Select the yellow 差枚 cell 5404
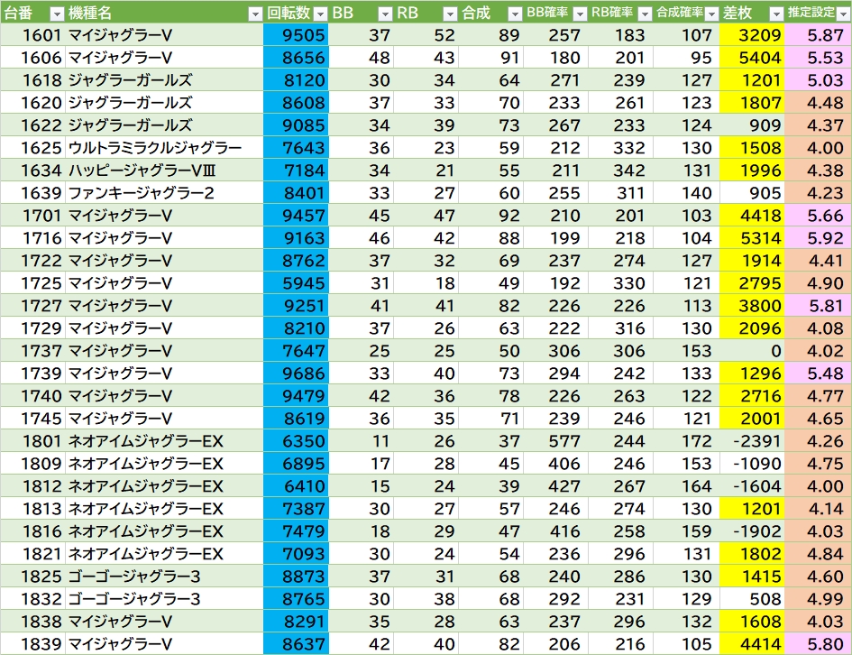This screenshot has width=852, height=655. 753,58
